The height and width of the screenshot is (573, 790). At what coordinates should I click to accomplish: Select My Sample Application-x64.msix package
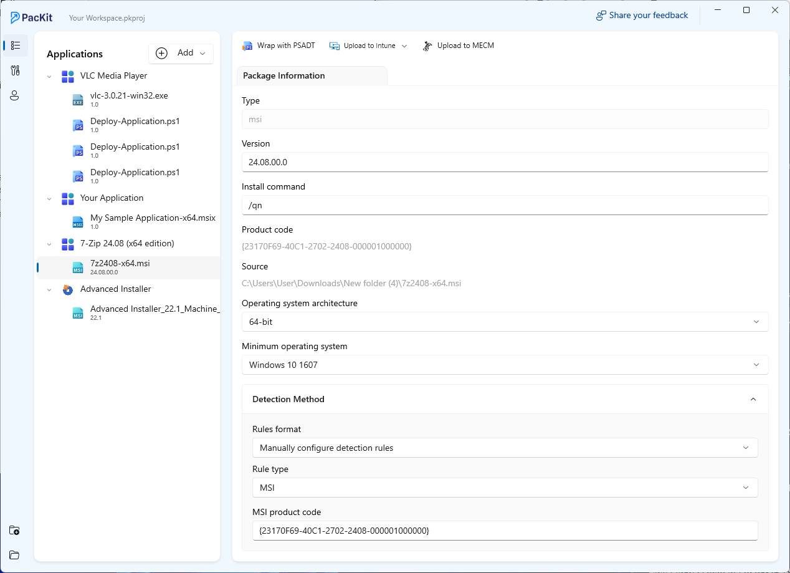coord(153,218)
